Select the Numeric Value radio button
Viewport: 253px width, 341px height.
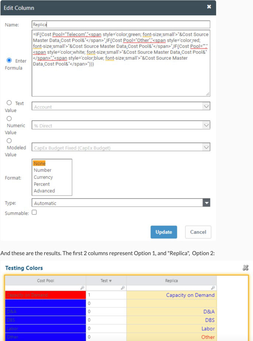(9, 118)
